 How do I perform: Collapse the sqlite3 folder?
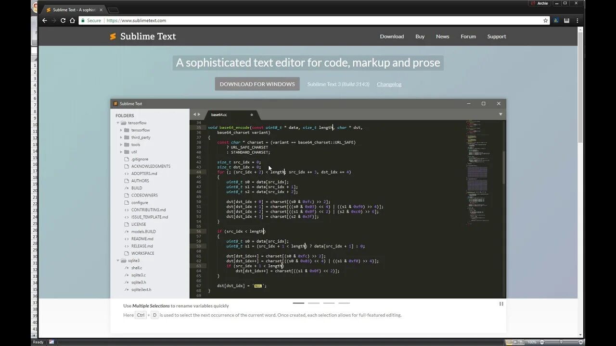118,260
